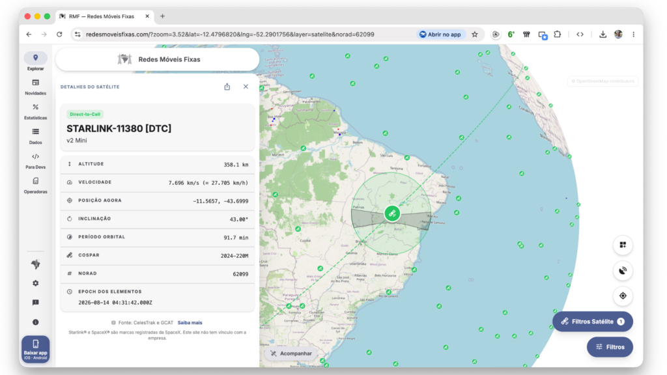Screen dimensions: 667x375
Task: Click the altitude value 358.1 km
Action: [236, 165]
